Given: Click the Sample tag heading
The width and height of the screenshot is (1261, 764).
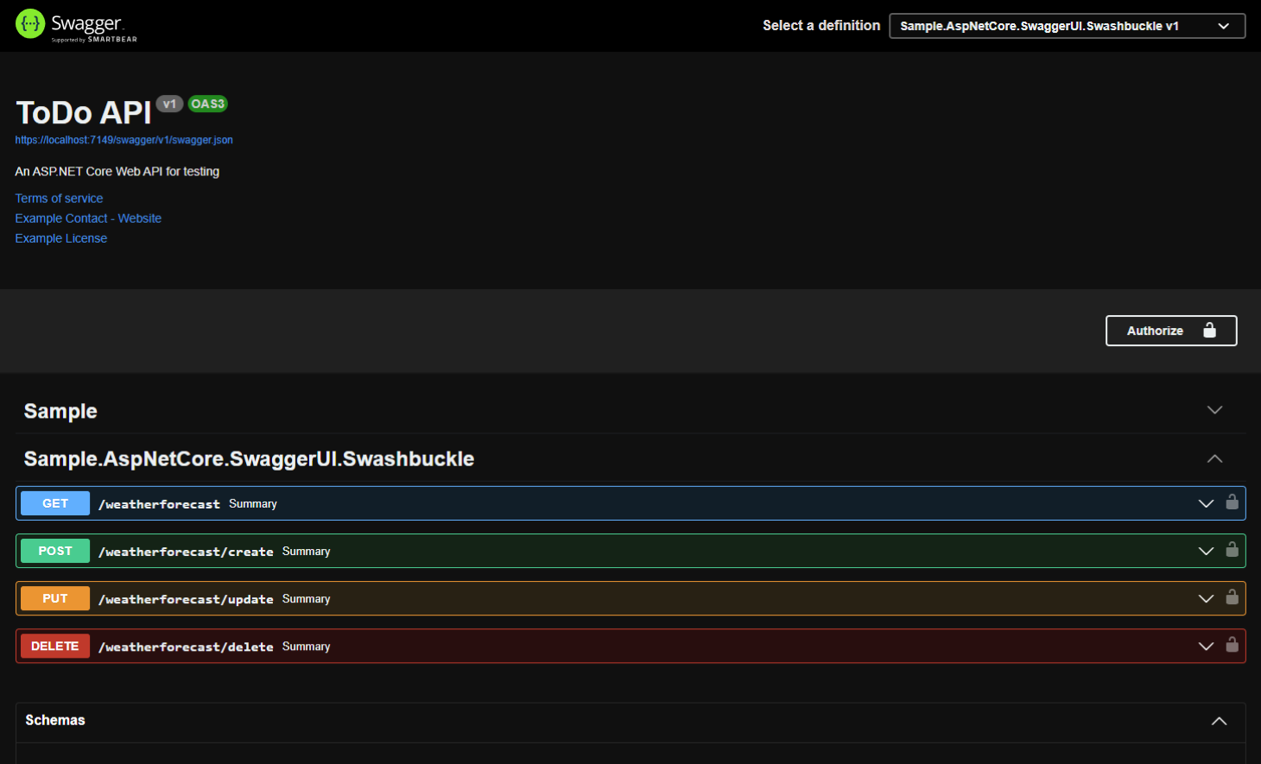Looking at the screenshot, I should click(x=60, y=411).
